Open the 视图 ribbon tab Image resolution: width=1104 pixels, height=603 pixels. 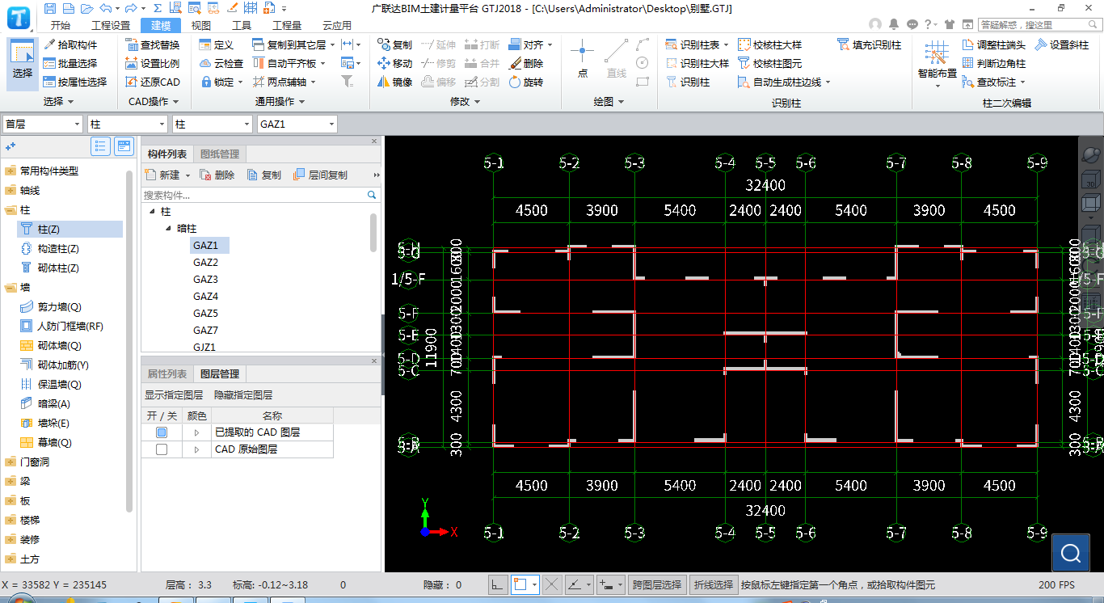point(201,25)
